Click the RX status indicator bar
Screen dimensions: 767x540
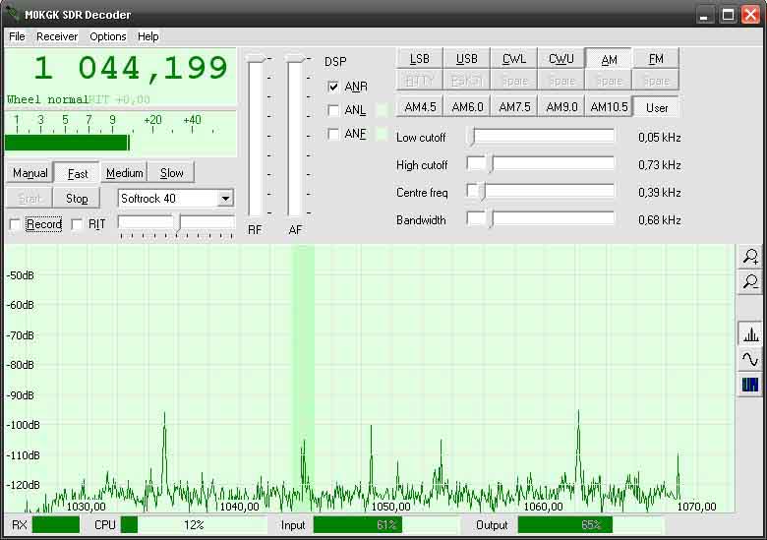[x=56, y=525]
